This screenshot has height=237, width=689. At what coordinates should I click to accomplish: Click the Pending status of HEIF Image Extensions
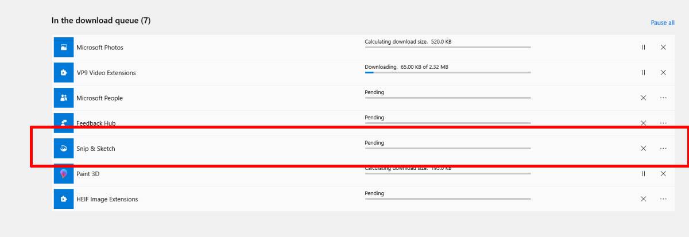pyautogui.click(x=374, y=193)
